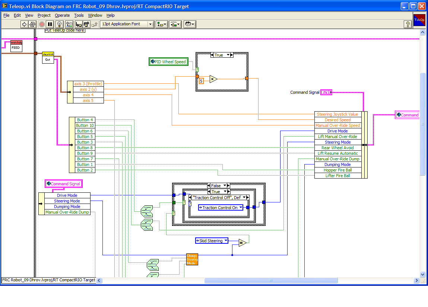Toggle the Pause button in the toolbar
The image size is (428, 307).
coord(50,24)
